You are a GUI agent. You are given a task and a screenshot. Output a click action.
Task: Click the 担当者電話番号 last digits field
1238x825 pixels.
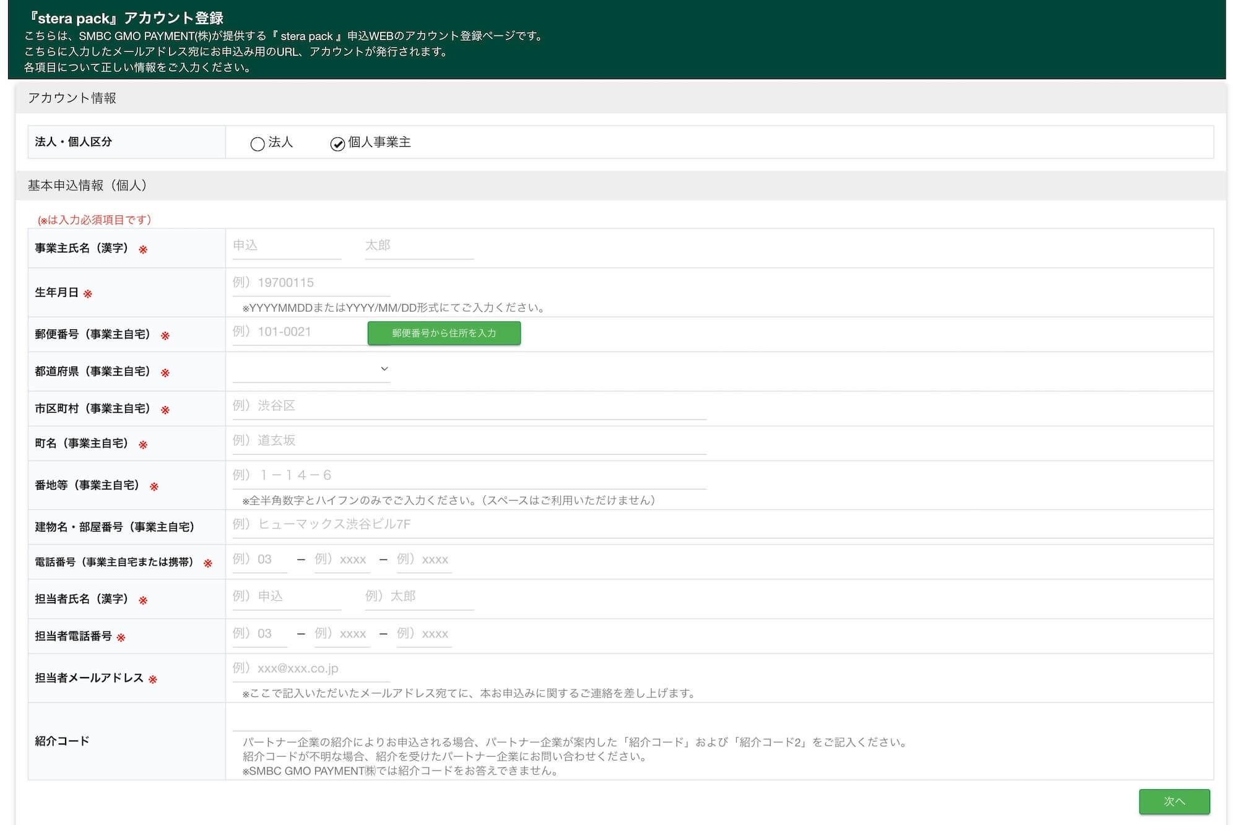click(424, 634)
